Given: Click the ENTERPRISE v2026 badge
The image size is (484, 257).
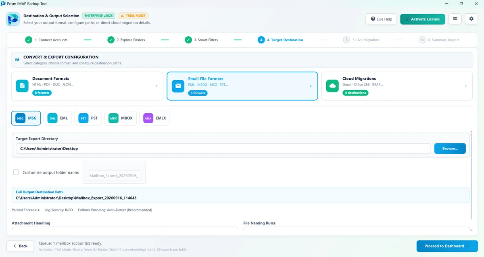Looking at the screenshot, I should click(99, 16).
